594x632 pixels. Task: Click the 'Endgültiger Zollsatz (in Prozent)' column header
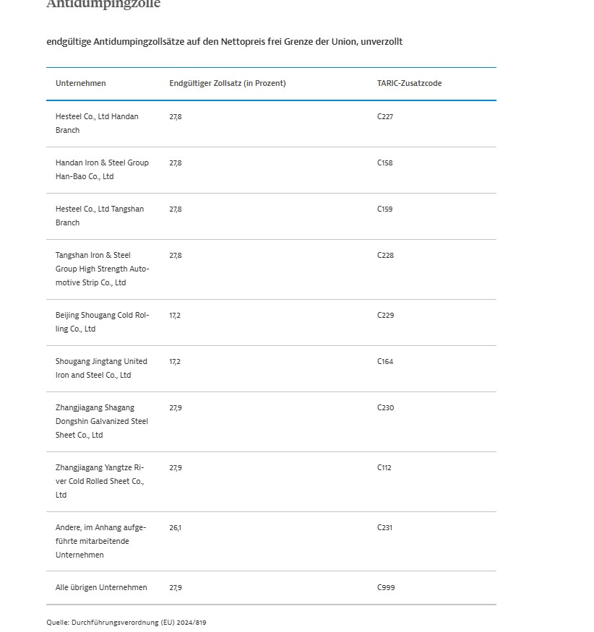pos(227,83)
